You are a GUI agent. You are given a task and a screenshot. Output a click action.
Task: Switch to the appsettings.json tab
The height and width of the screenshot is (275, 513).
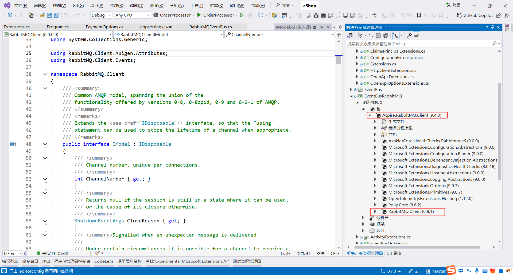coord(156,27)
